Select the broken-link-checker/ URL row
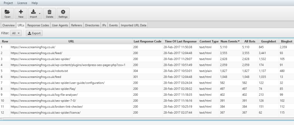 tap(47, 107)
